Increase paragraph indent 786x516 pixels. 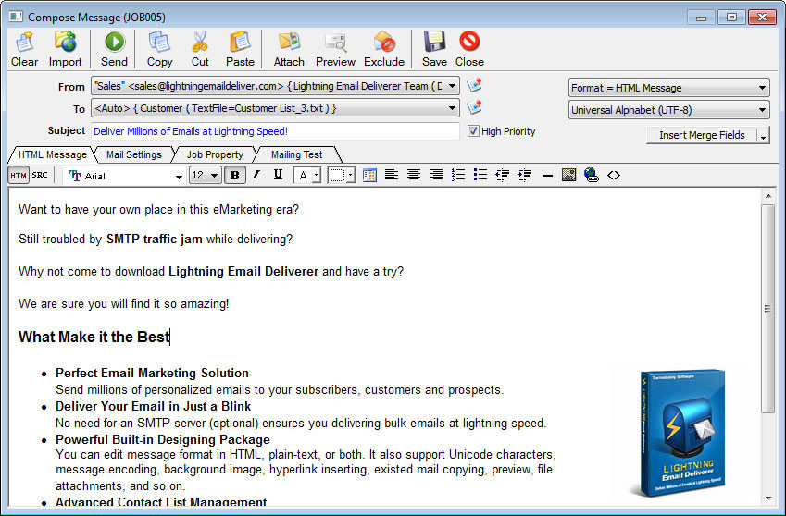[524, 175]
